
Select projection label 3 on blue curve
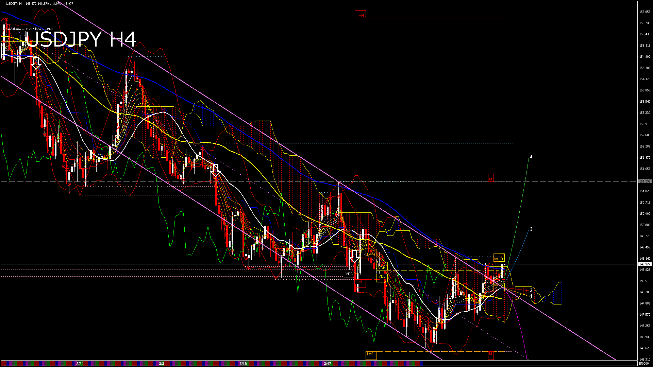coord(531,229)
